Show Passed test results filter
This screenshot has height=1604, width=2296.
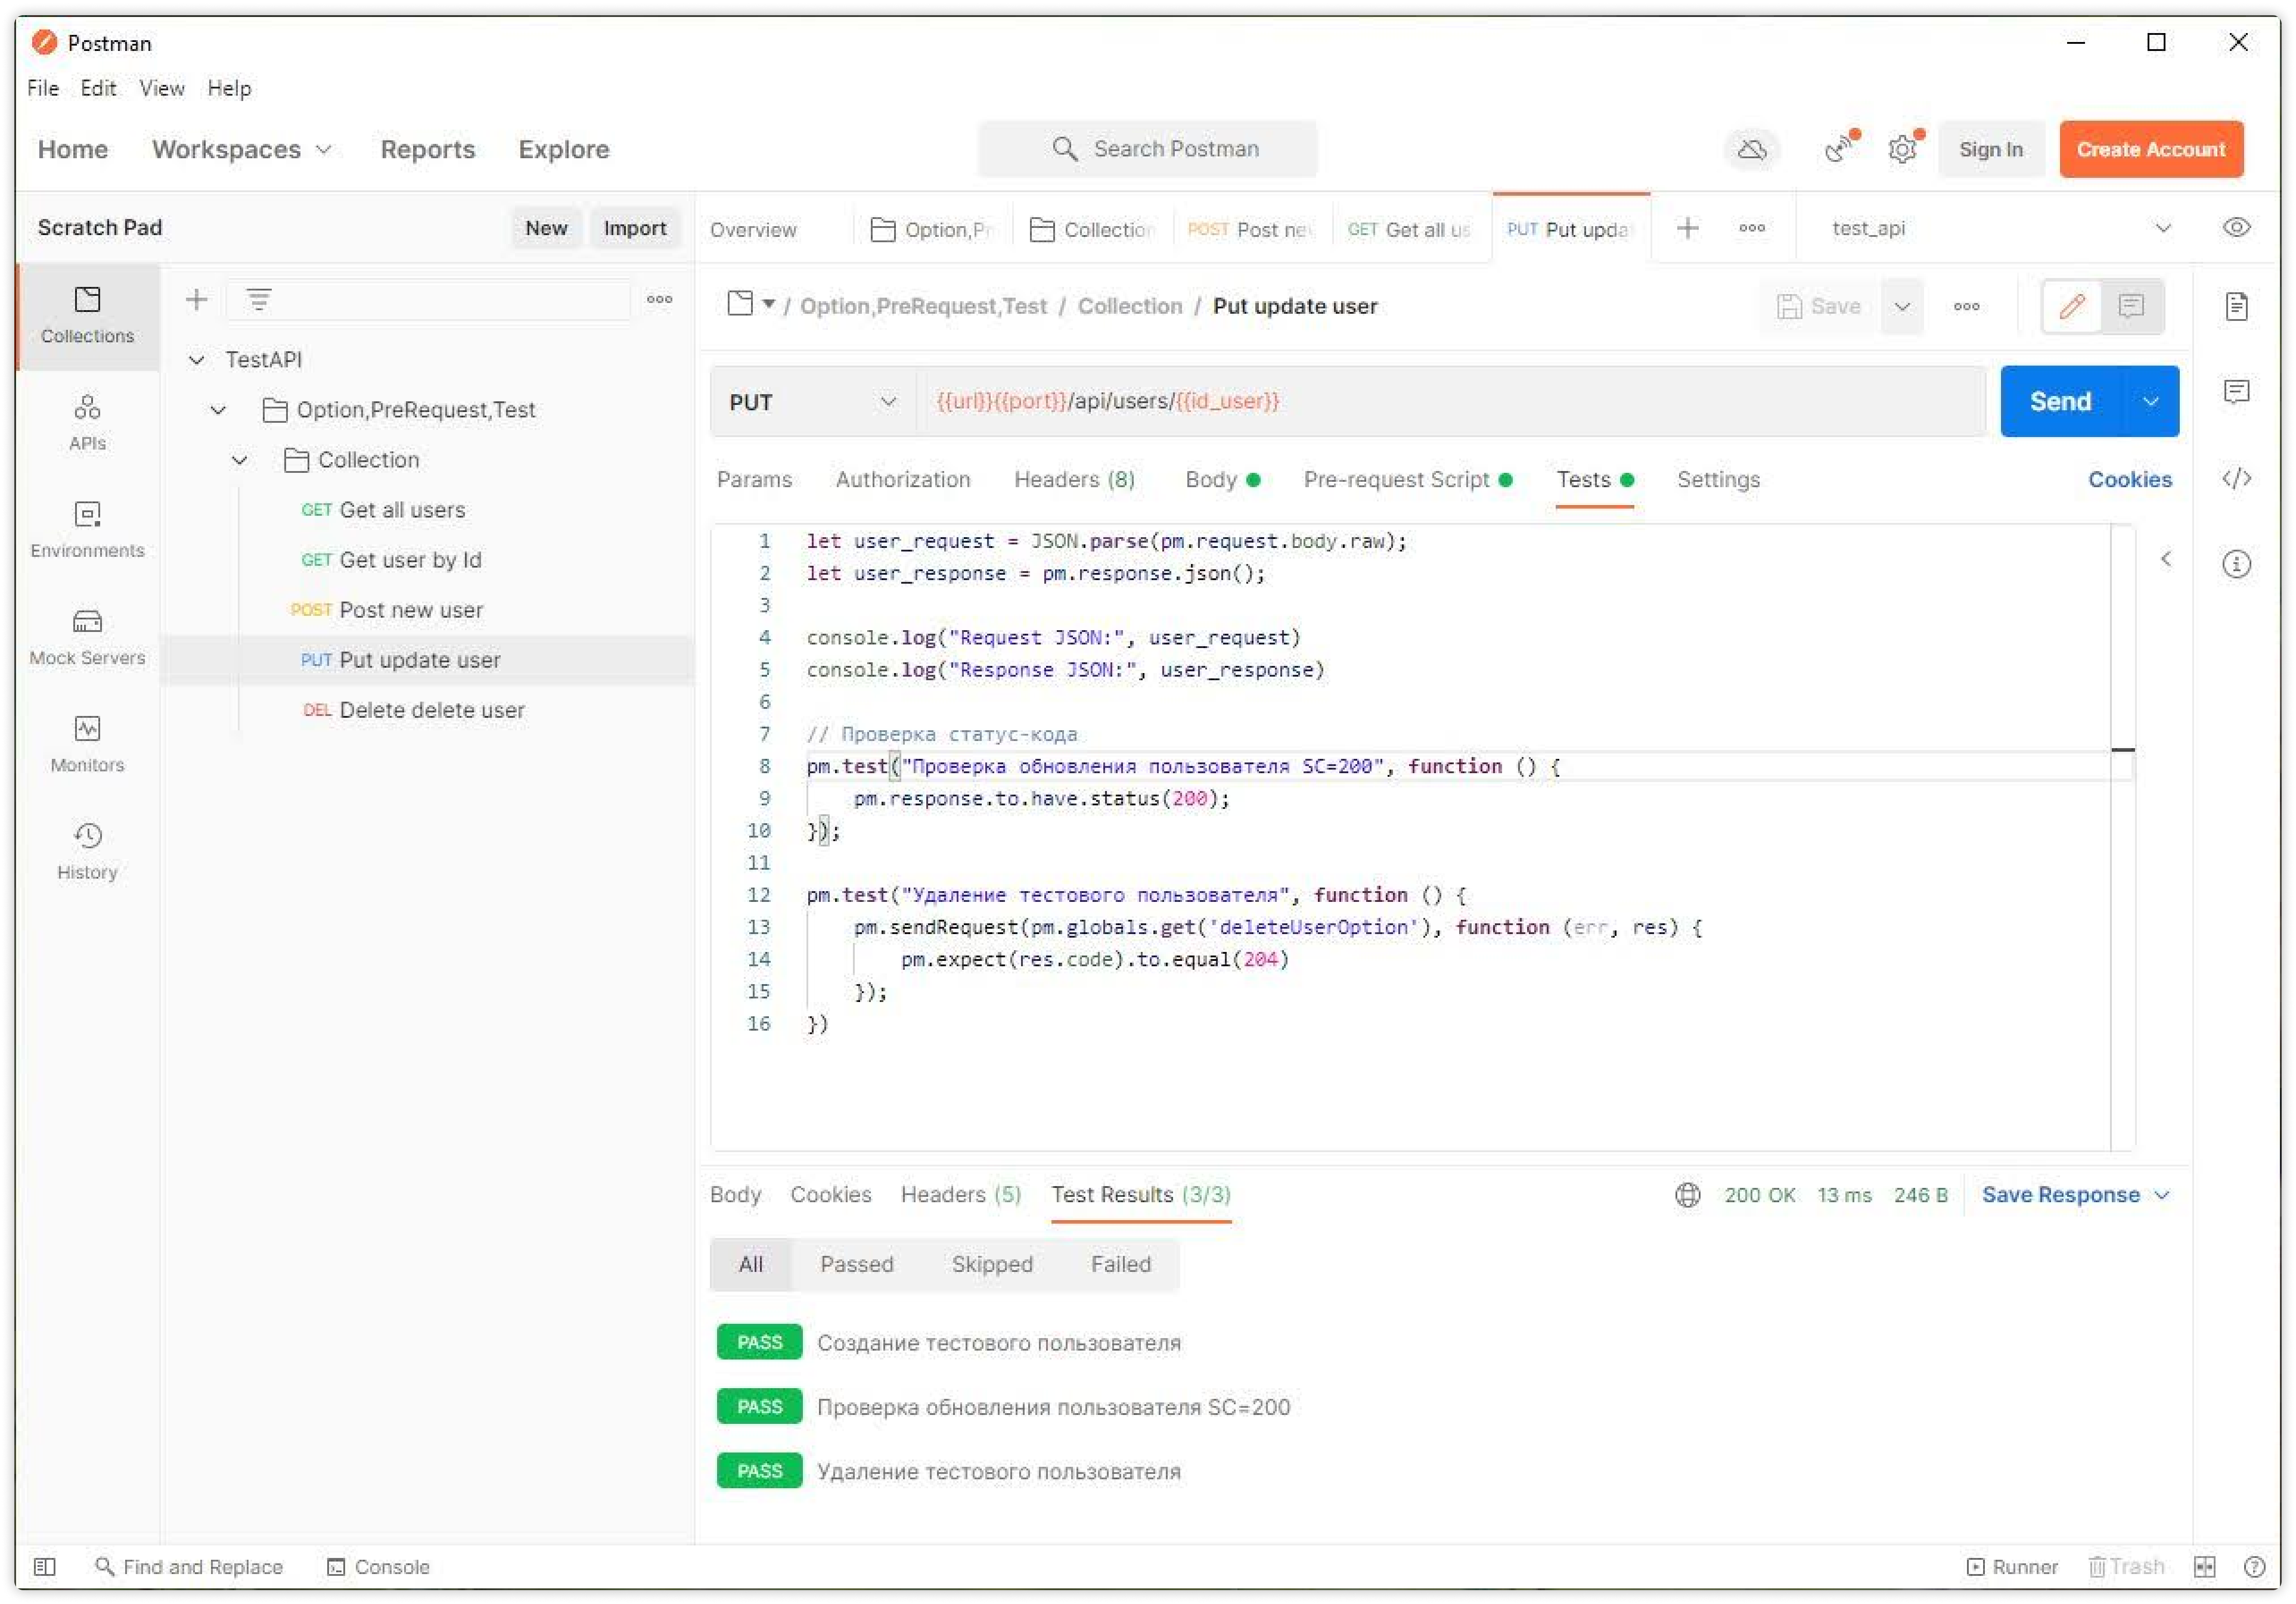point(856,1264)
